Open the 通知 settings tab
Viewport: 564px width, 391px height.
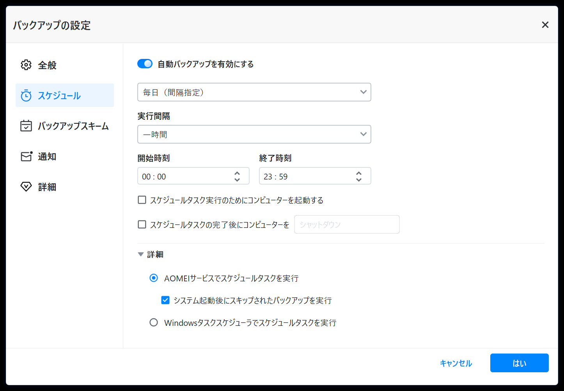[47, 156]
